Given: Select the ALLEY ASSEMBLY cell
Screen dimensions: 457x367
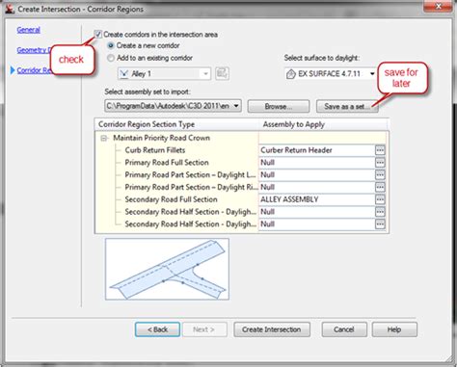Looking at the screenshot, I should pyautogui.click(x=317, y=199).
